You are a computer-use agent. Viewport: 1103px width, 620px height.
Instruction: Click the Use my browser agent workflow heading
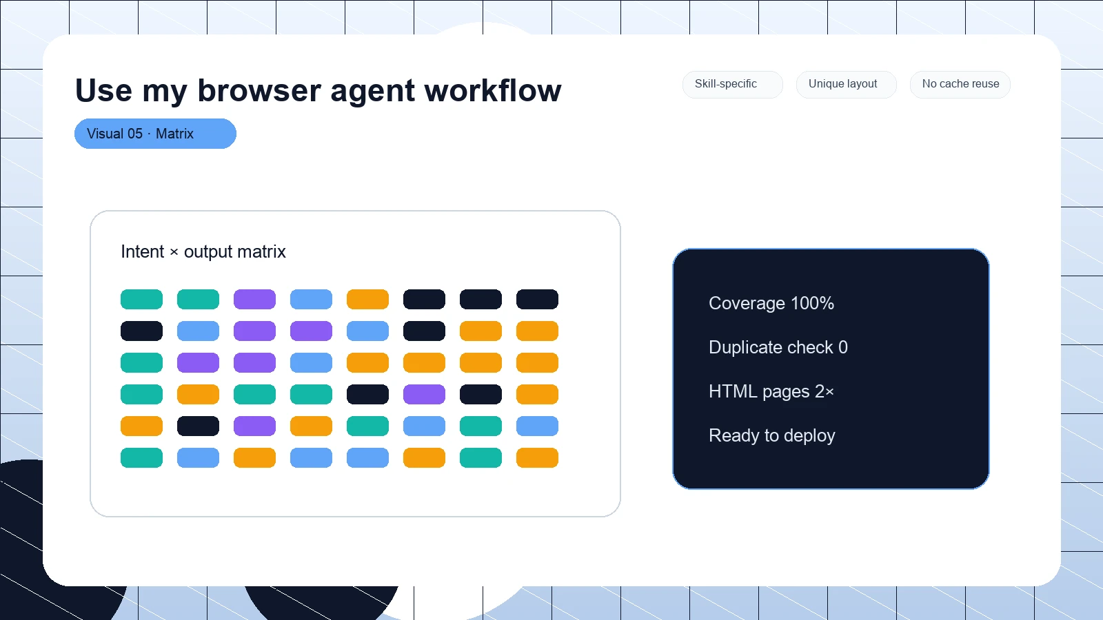click(x=318, y=90)
